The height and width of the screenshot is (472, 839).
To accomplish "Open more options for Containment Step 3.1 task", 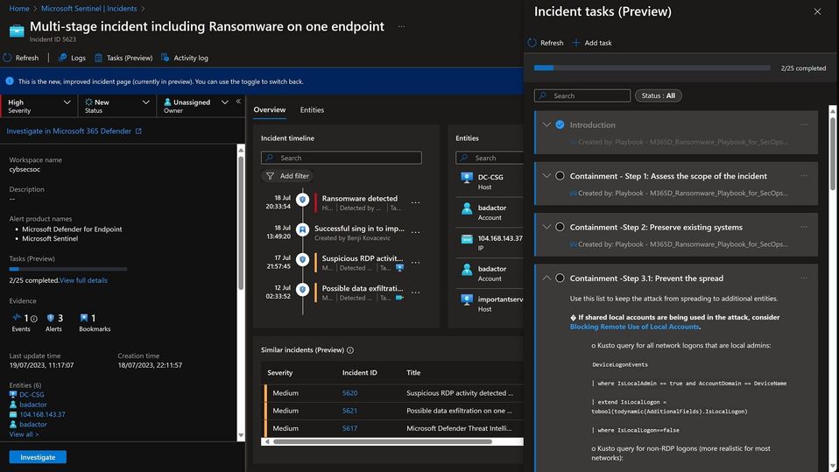I will click(x=804, y=278).
